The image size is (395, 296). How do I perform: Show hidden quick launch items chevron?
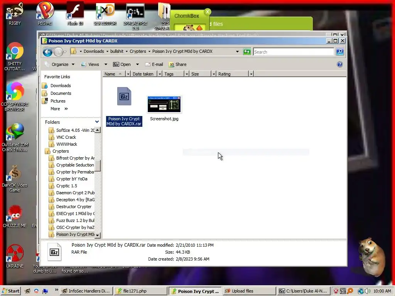(56, 290)
